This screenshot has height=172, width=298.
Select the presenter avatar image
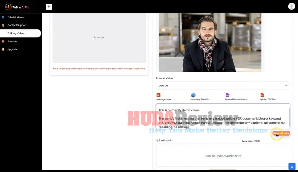click(x=210, y=43)
